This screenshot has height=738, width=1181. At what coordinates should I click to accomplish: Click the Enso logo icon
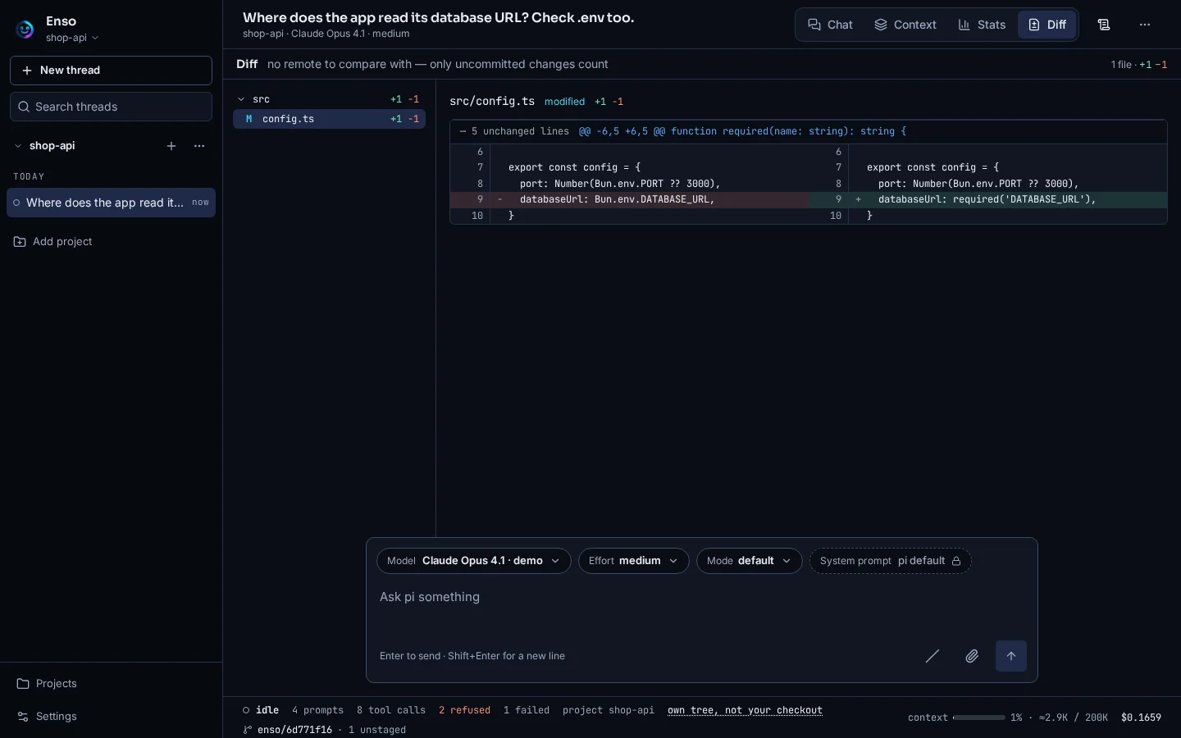[25, 30]
